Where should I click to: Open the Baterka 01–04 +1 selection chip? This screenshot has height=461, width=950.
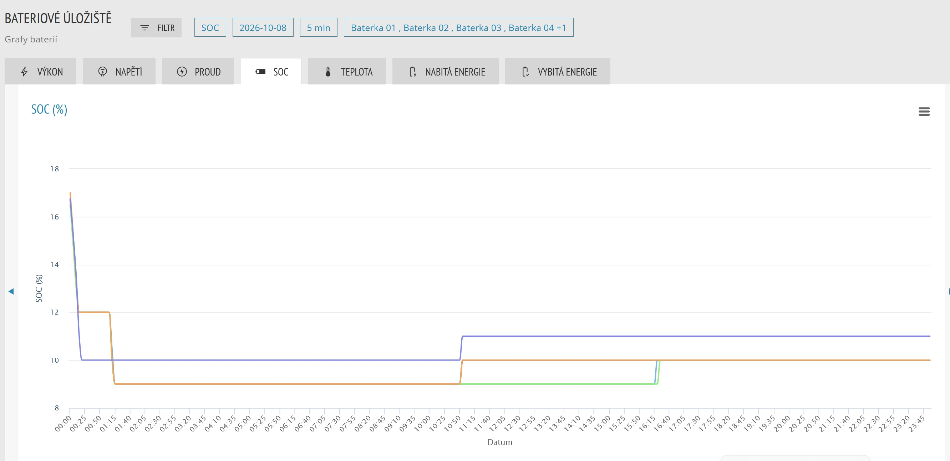click(458, 28)
